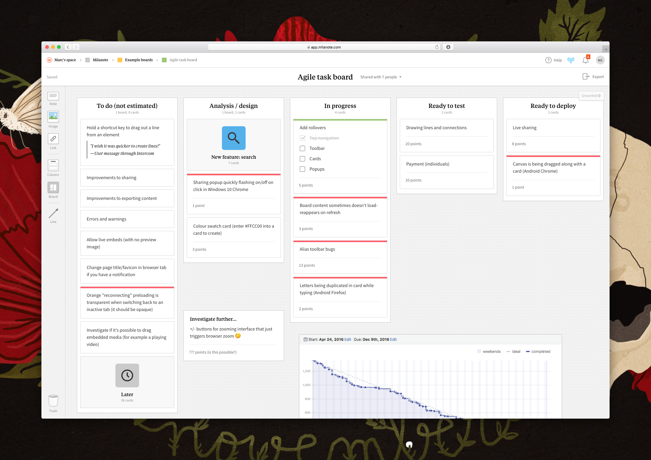The image size is (651, 460).
Task: Select the Board tool icon
Action: point(53,187)
